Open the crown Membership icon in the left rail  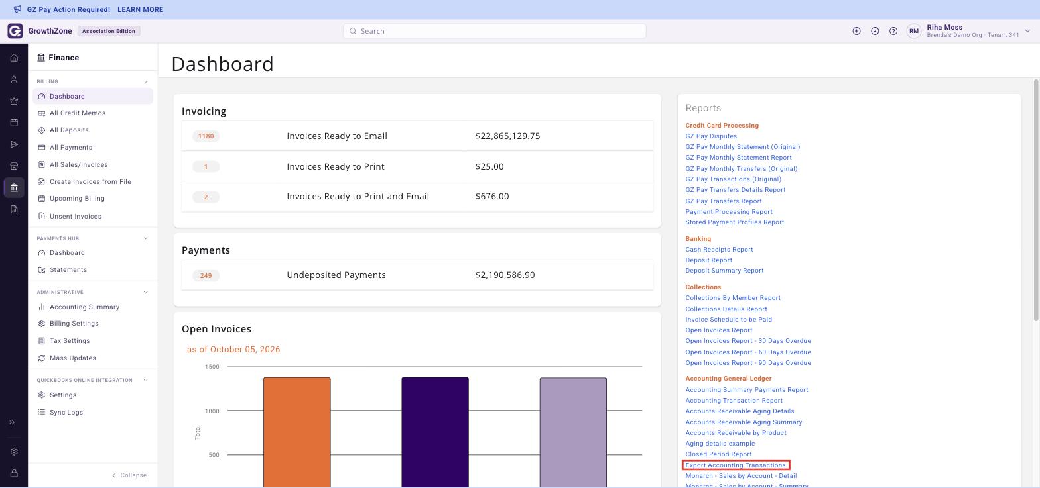click(14, 101)
